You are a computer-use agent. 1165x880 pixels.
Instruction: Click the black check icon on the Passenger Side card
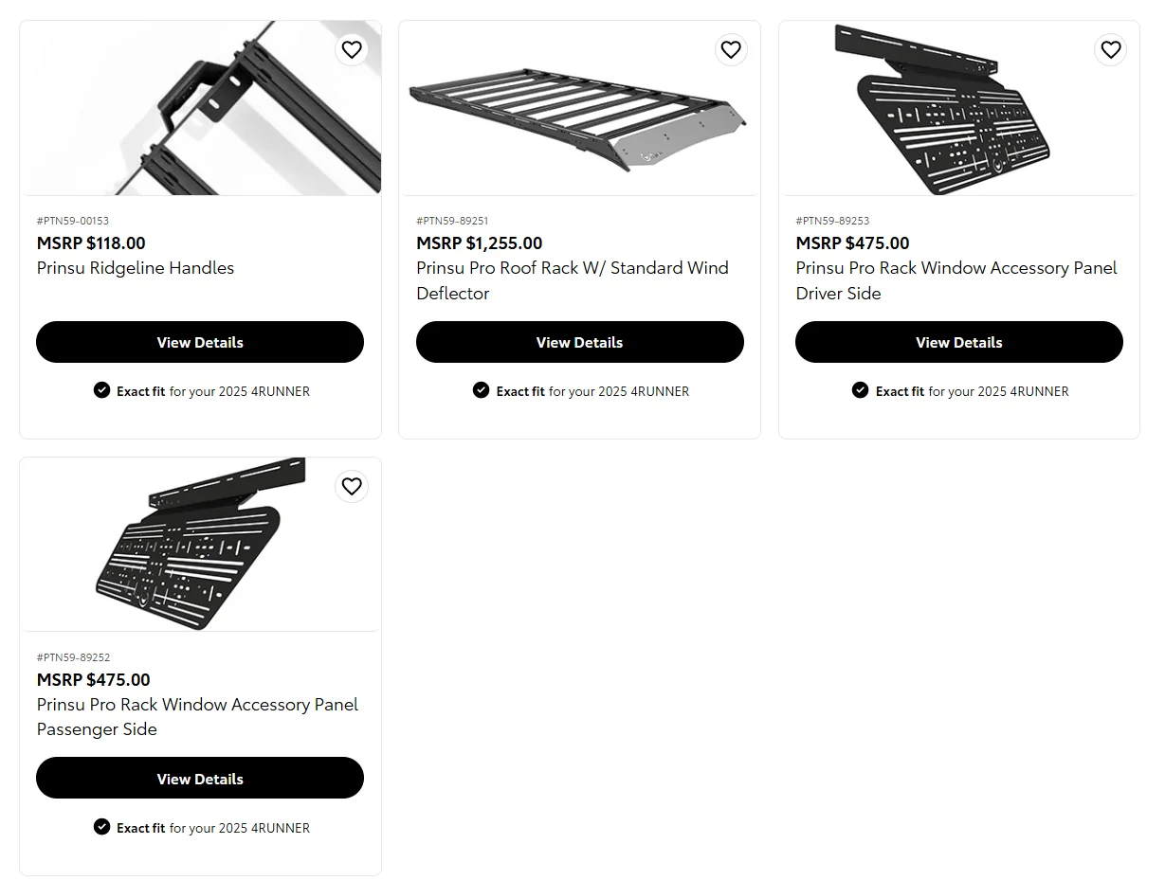[x=101, y=826]
